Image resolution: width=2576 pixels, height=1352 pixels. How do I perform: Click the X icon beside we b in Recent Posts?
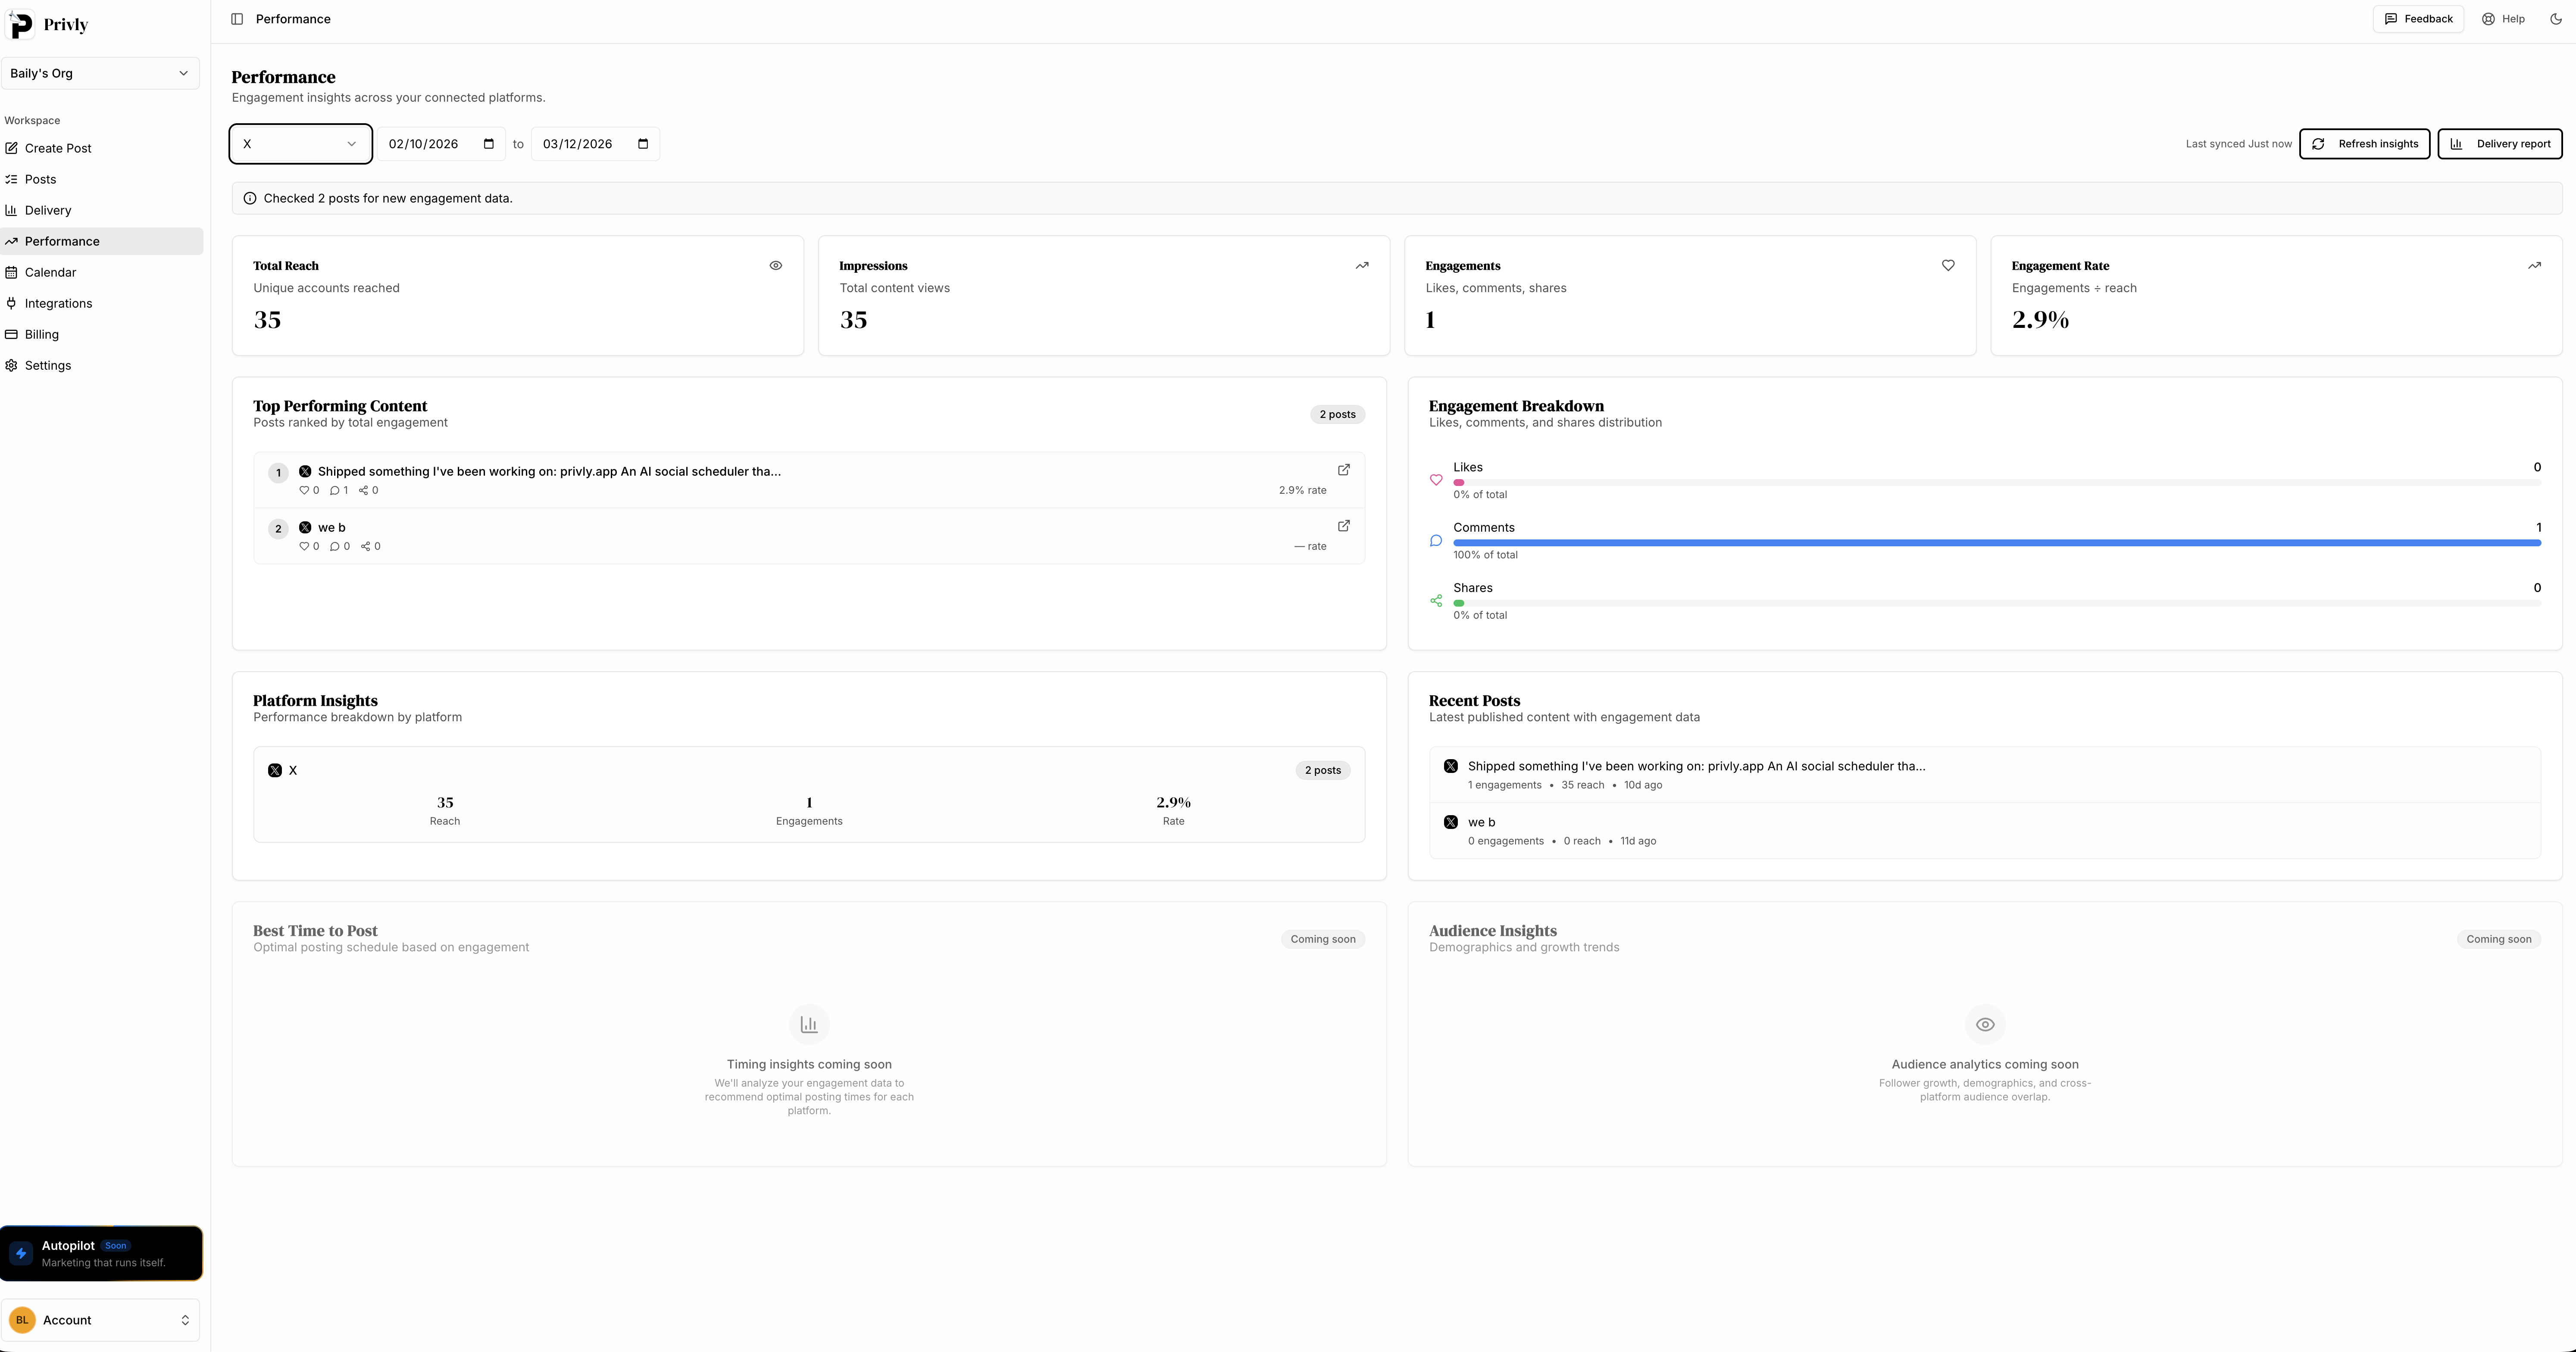1451,822
